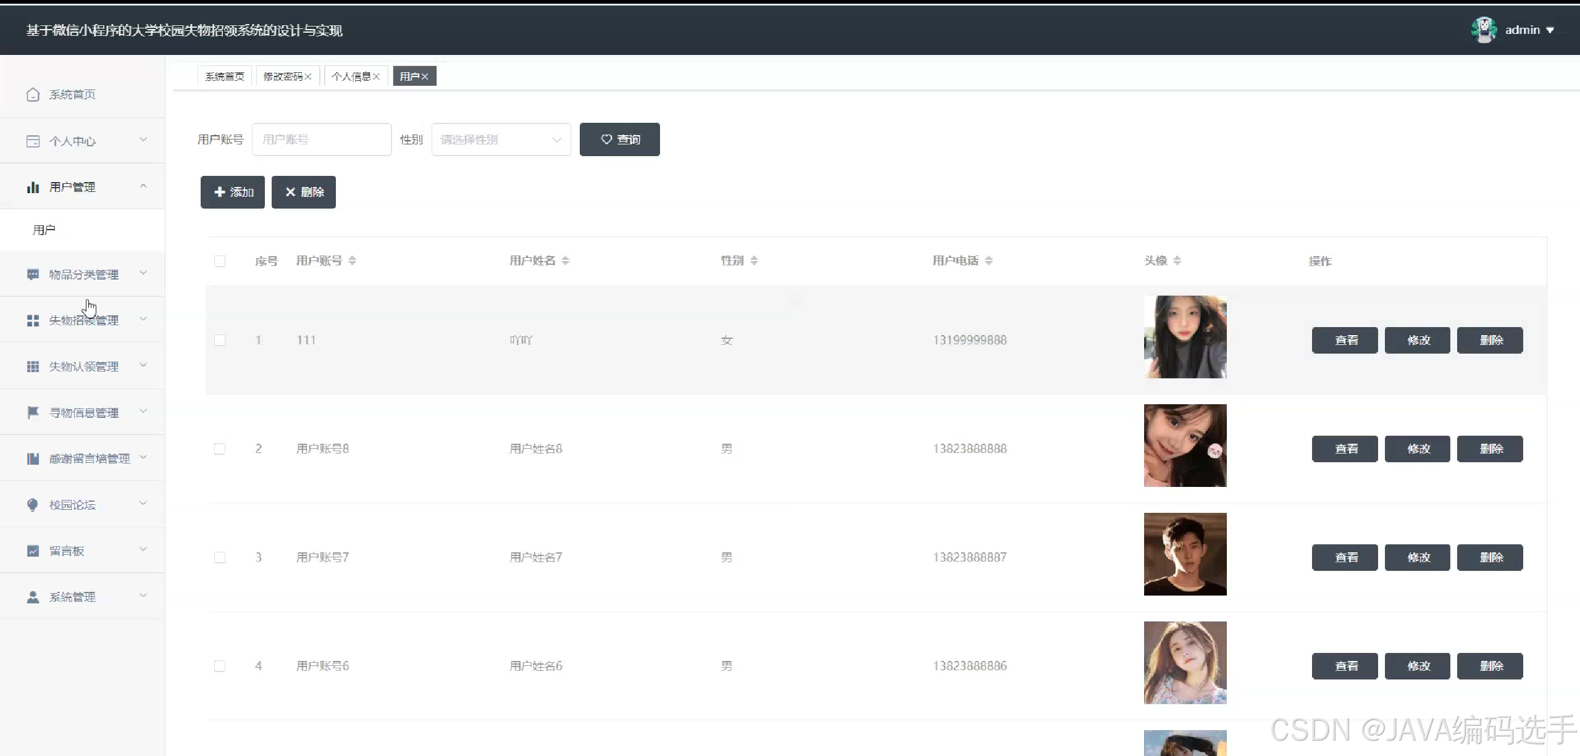Click the card icon beside 个人中心
Screen dimensions: 1580x756
(x=33, y=141)
